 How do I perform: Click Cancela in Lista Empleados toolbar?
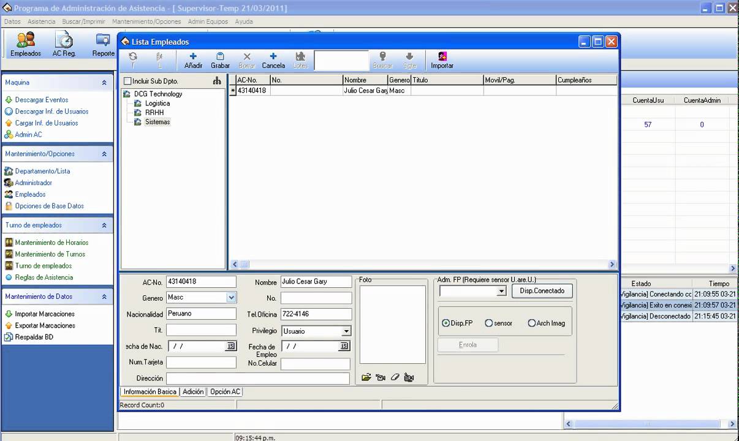point(273,60)
